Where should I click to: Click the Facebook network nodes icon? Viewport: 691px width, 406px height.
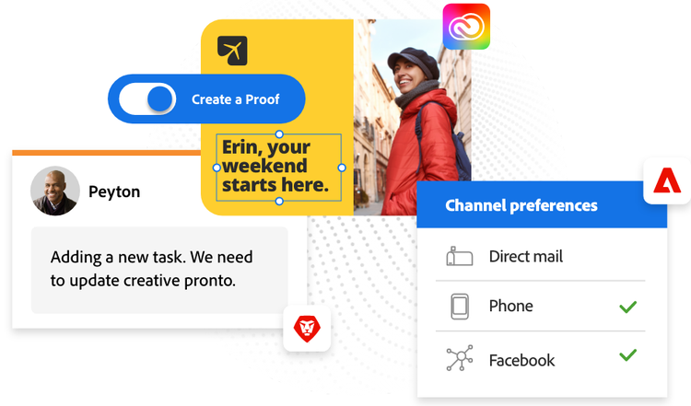tap(459, 360)
